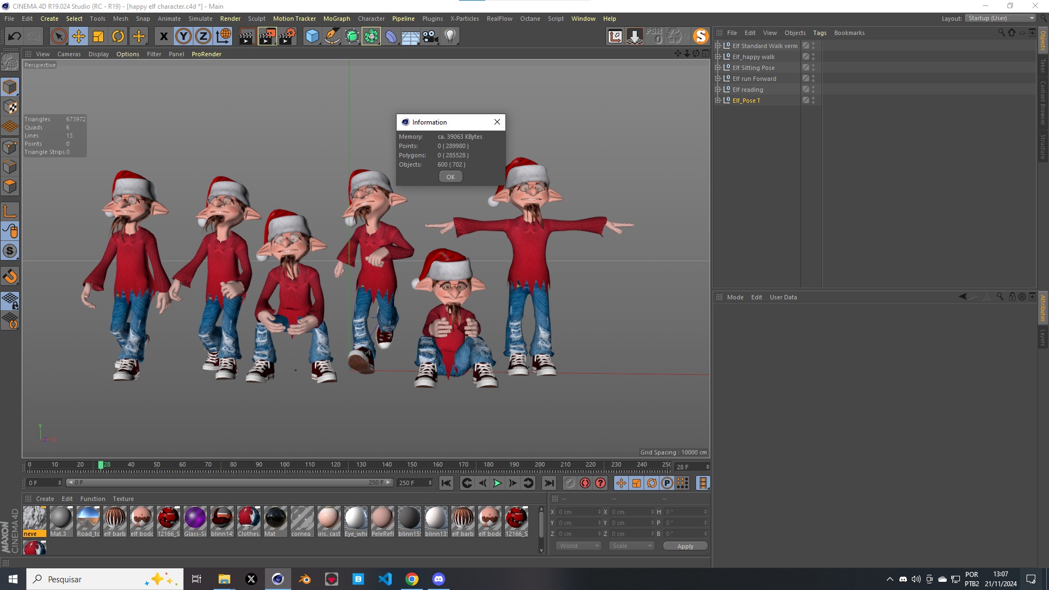The image size is (1049, 590).
Task: Select the Live Selection tool
Action: (x=58, y=37)
